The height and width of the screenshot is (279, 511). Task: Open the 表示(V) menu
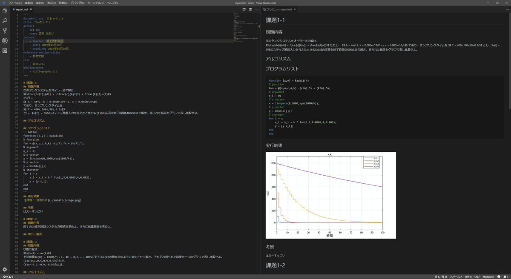click(52, 3)
